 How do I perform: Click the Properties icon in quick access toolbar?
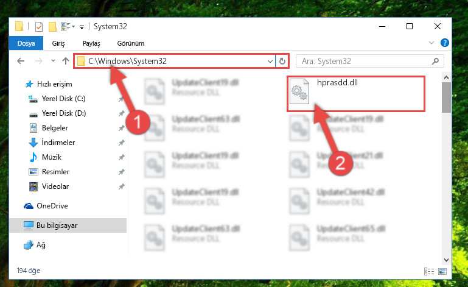tap(39, 27)
